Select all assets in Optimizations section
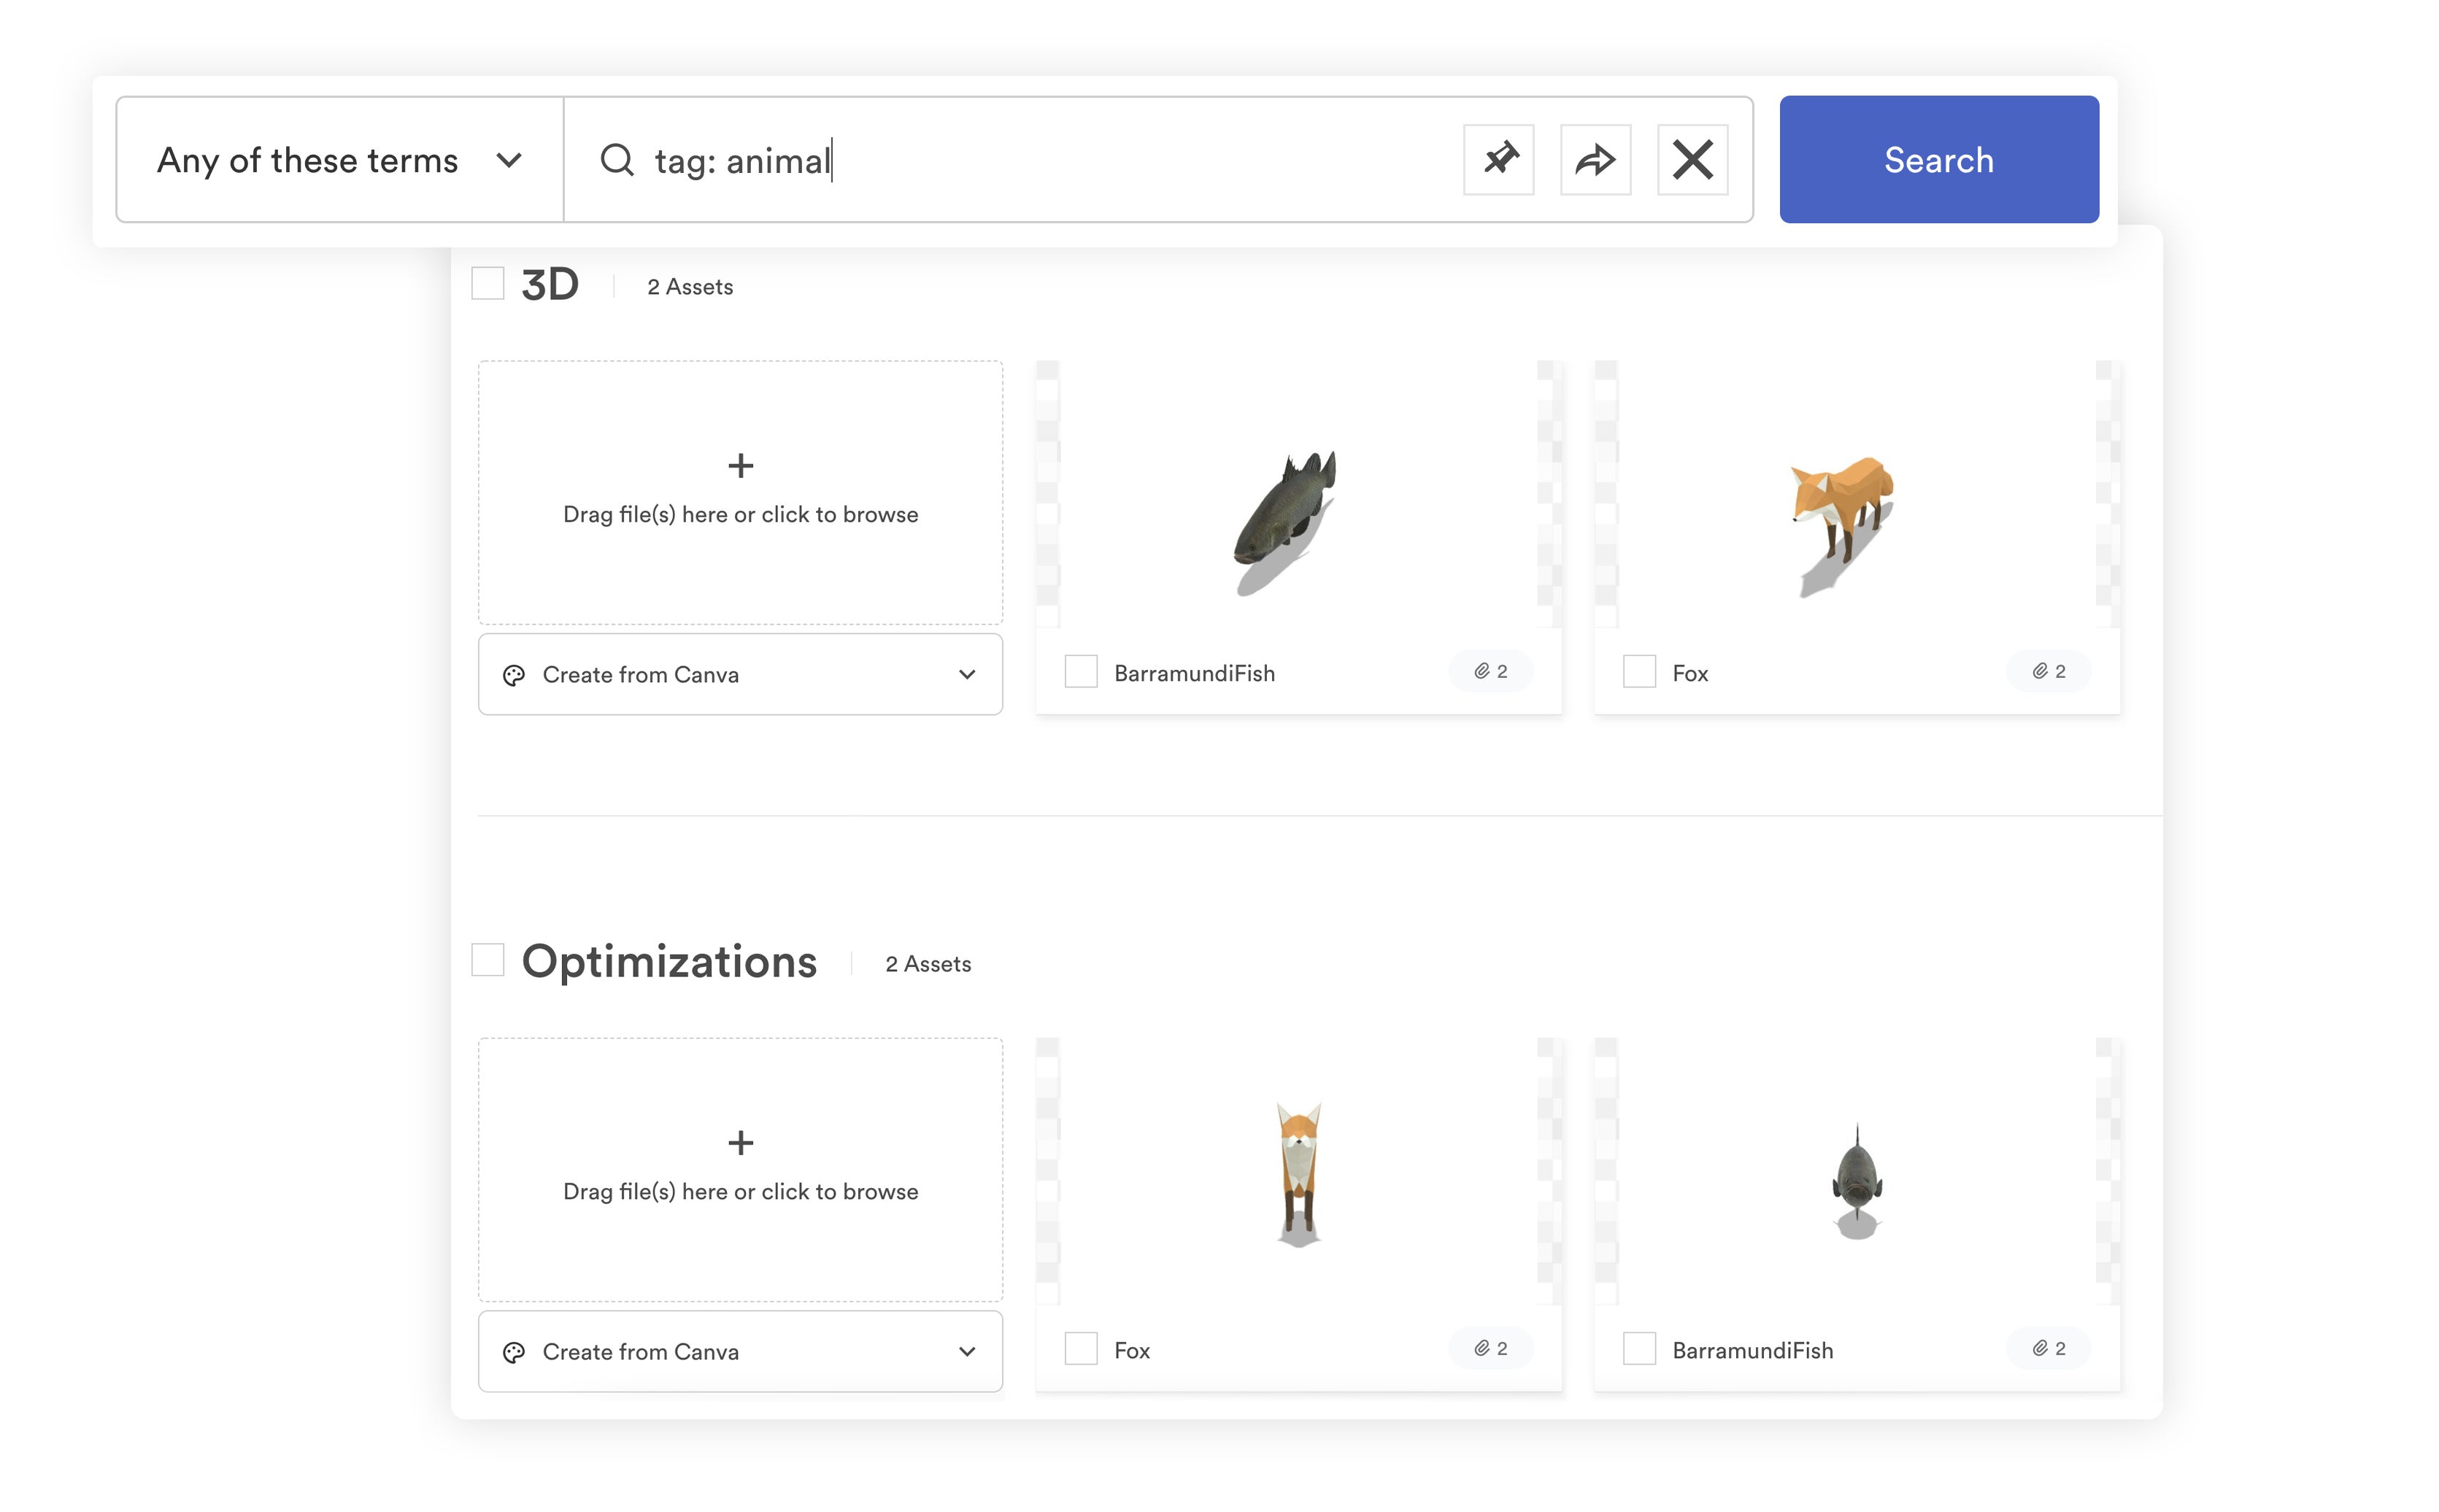 coord(487,960)
